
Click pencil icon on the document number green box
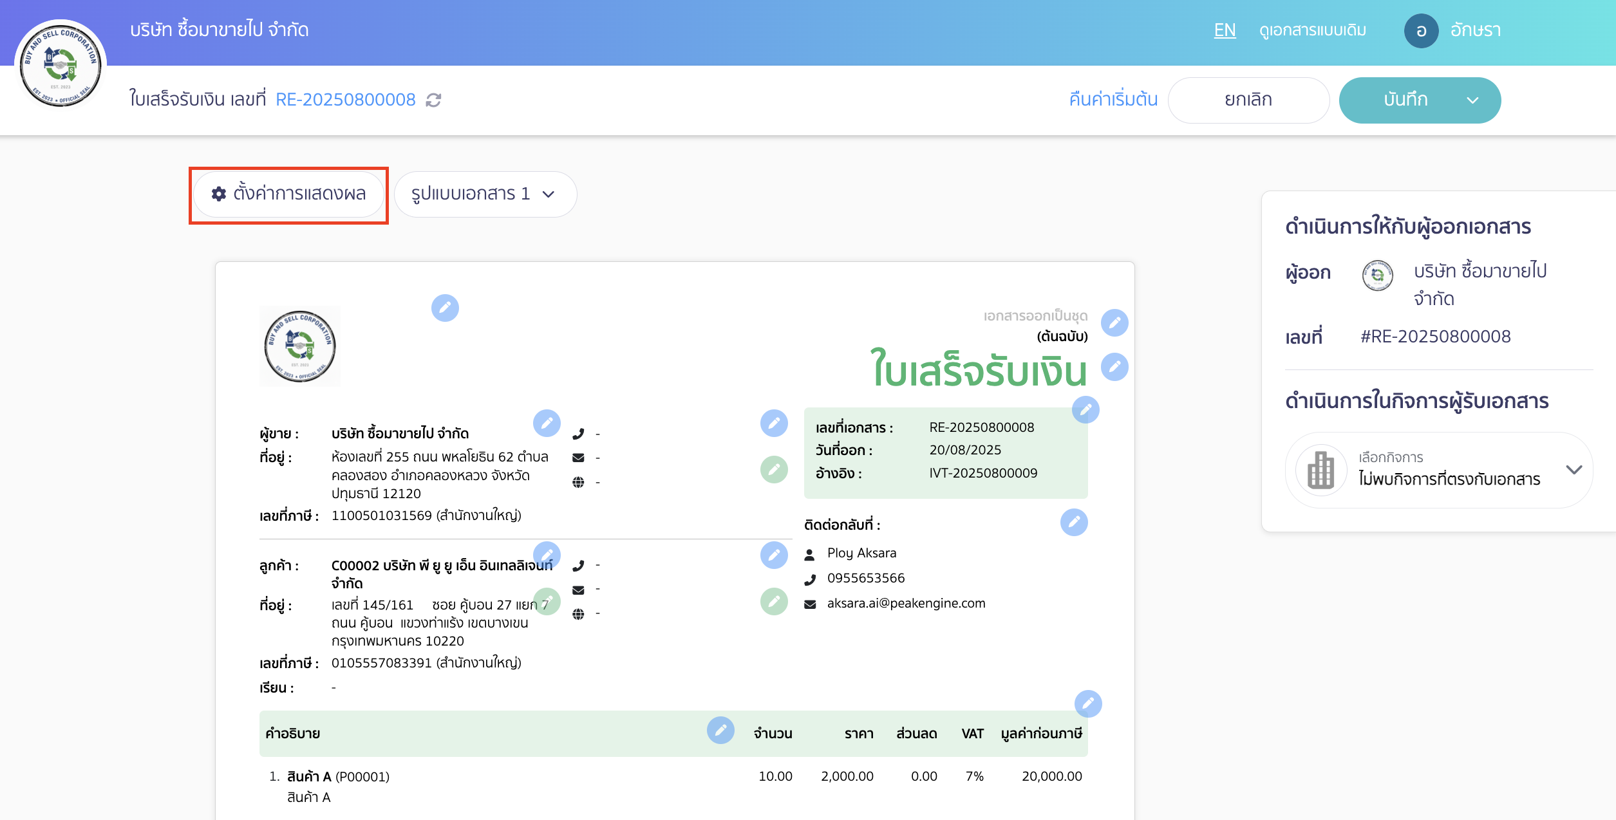(1087, 409)
